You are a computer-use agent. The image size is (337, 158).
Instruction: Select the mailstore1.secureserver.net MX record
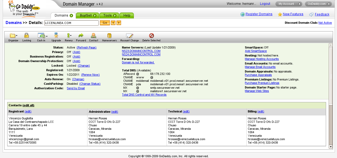pos(168,91)
